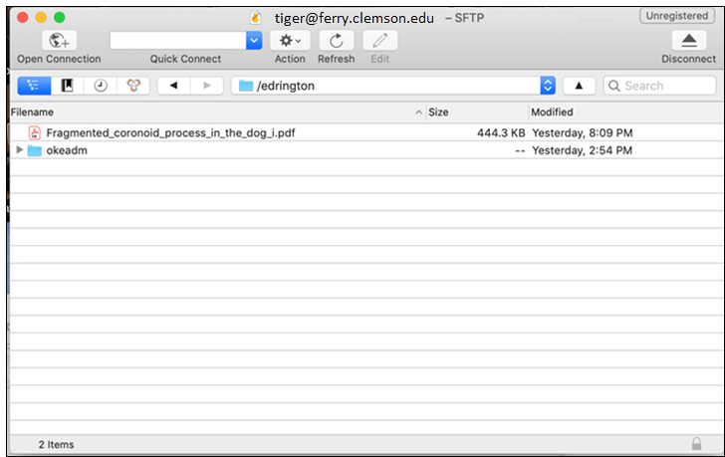Expand the okeadm folder

pyautogui.click(x=20, y=149)
